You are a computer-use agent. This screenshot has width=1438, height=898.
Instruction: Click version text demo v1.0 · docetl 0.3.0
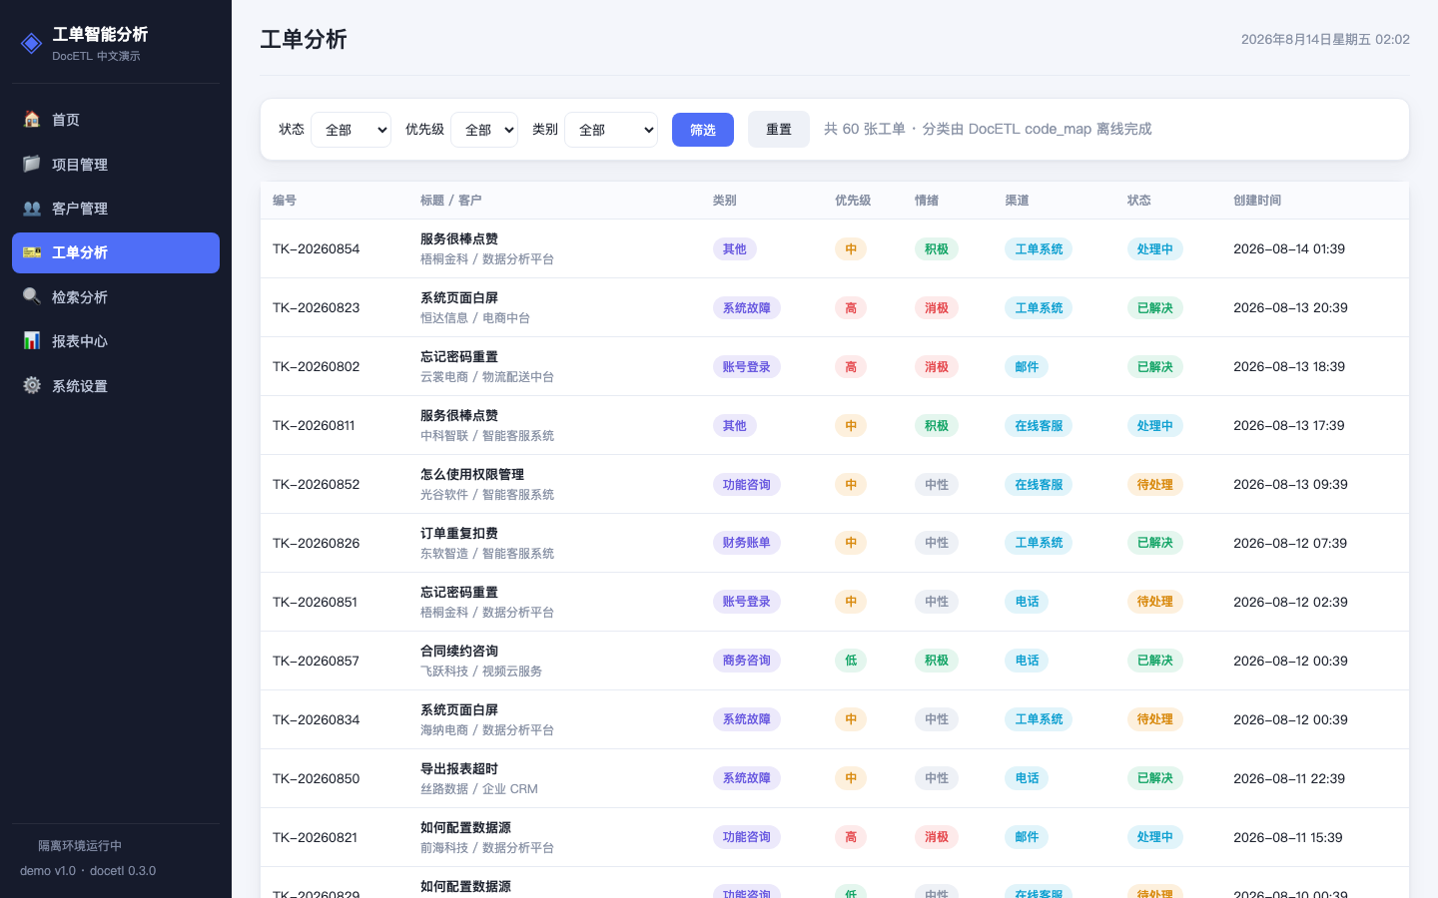[88, 871]
